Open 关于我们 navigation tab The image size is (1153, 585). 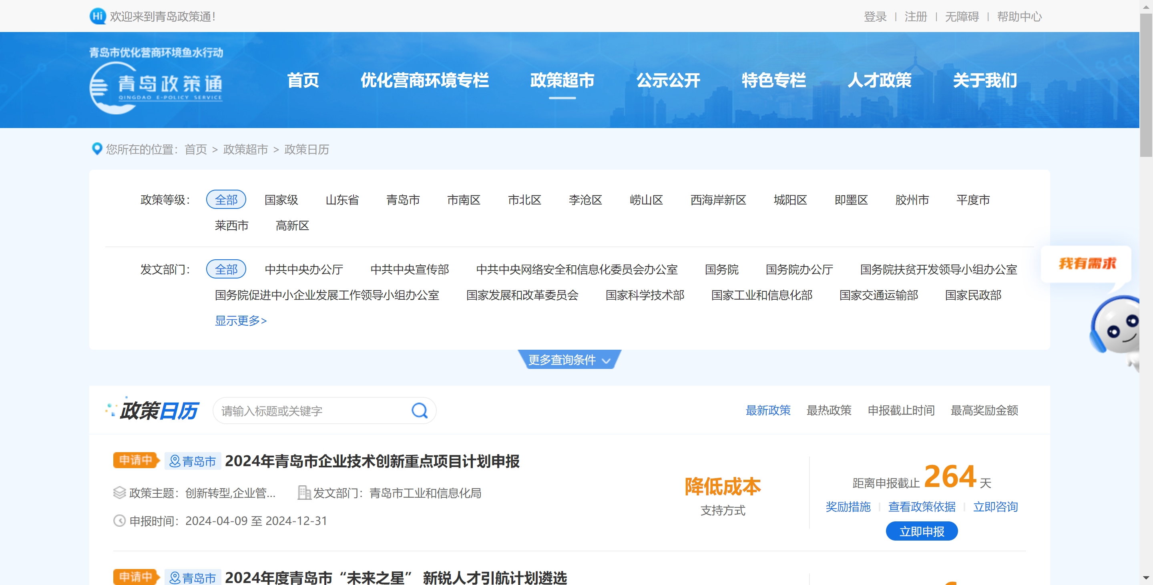tap(985, 80)
